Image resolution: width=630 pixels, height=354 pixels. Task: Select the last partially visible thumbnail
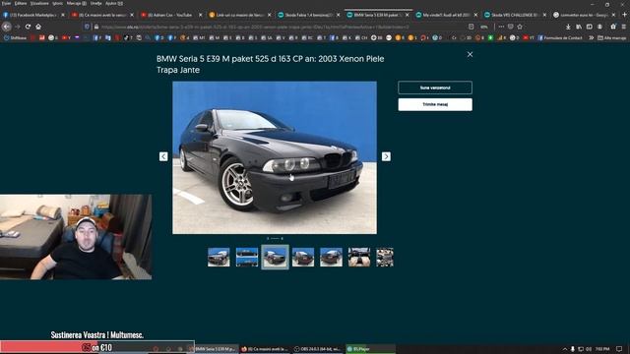385,258
